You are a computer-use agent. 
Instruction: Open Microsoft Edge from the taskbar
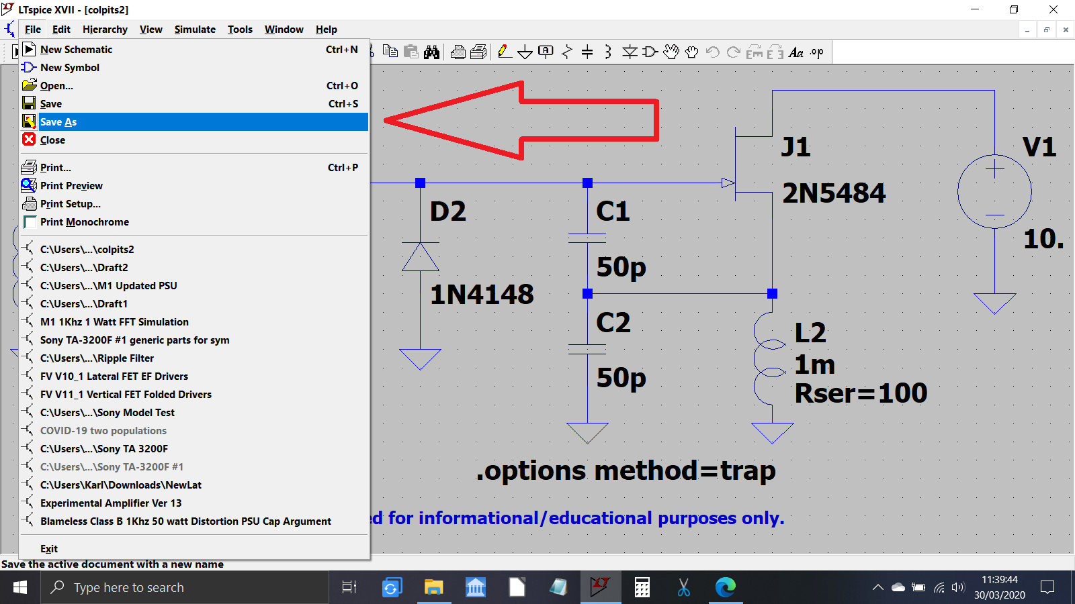click(x=726, y=587)
